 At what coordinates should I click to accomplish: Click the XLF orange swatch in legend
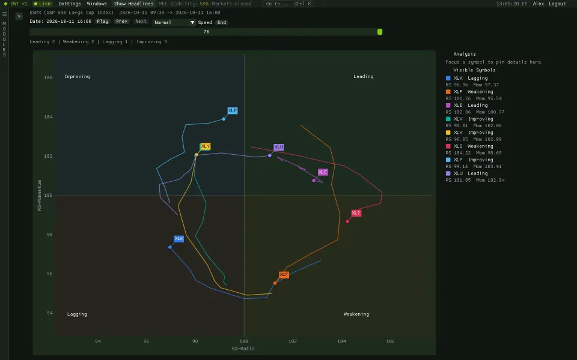(448, 92)
